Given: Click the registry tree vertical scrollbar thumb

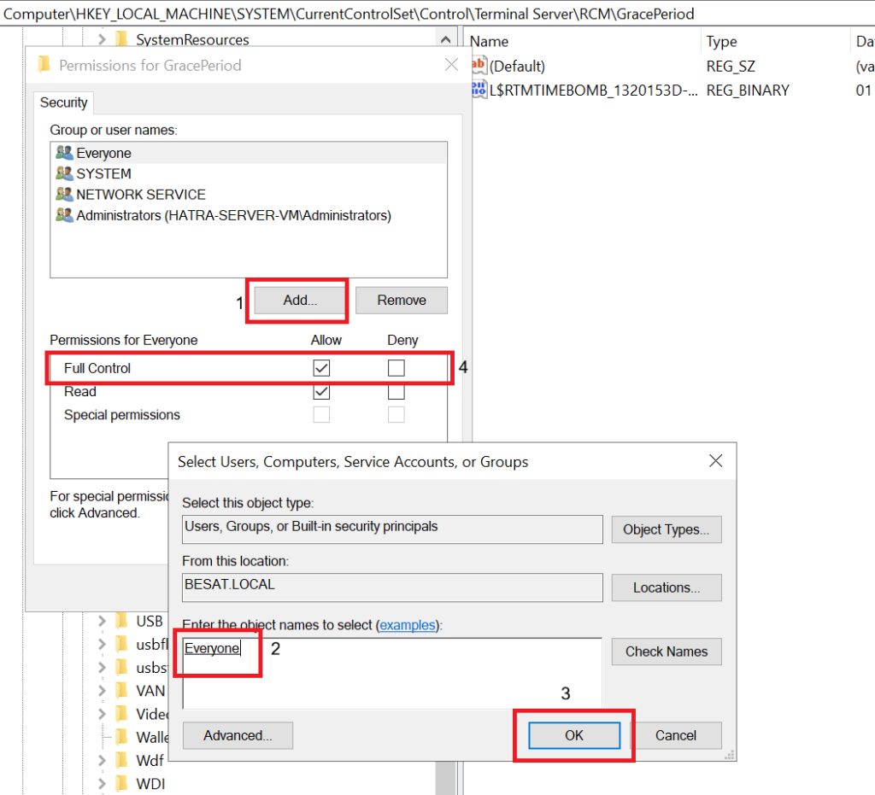Looking at the screenshot, I should [445, 778].
